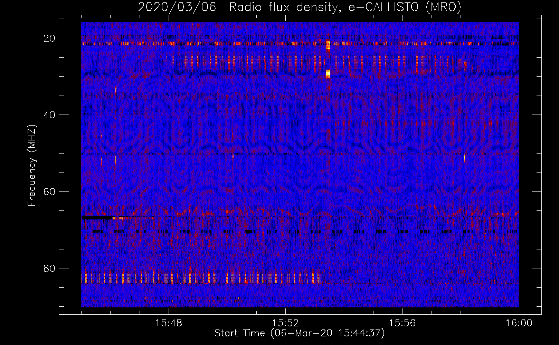Image resolution: width=559 pixels, height=345 pixels.
Task: Click the "60" frequency tick label
Action: click(x=50, y=191)
